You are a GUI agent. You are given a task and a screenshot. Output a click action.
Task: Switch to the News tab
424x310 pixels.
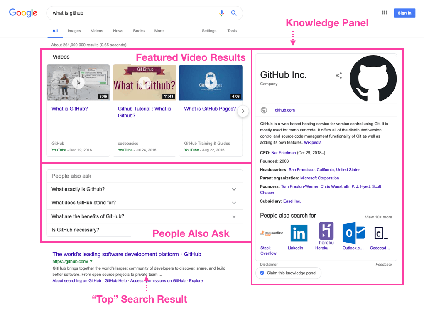tap(118, 31)
